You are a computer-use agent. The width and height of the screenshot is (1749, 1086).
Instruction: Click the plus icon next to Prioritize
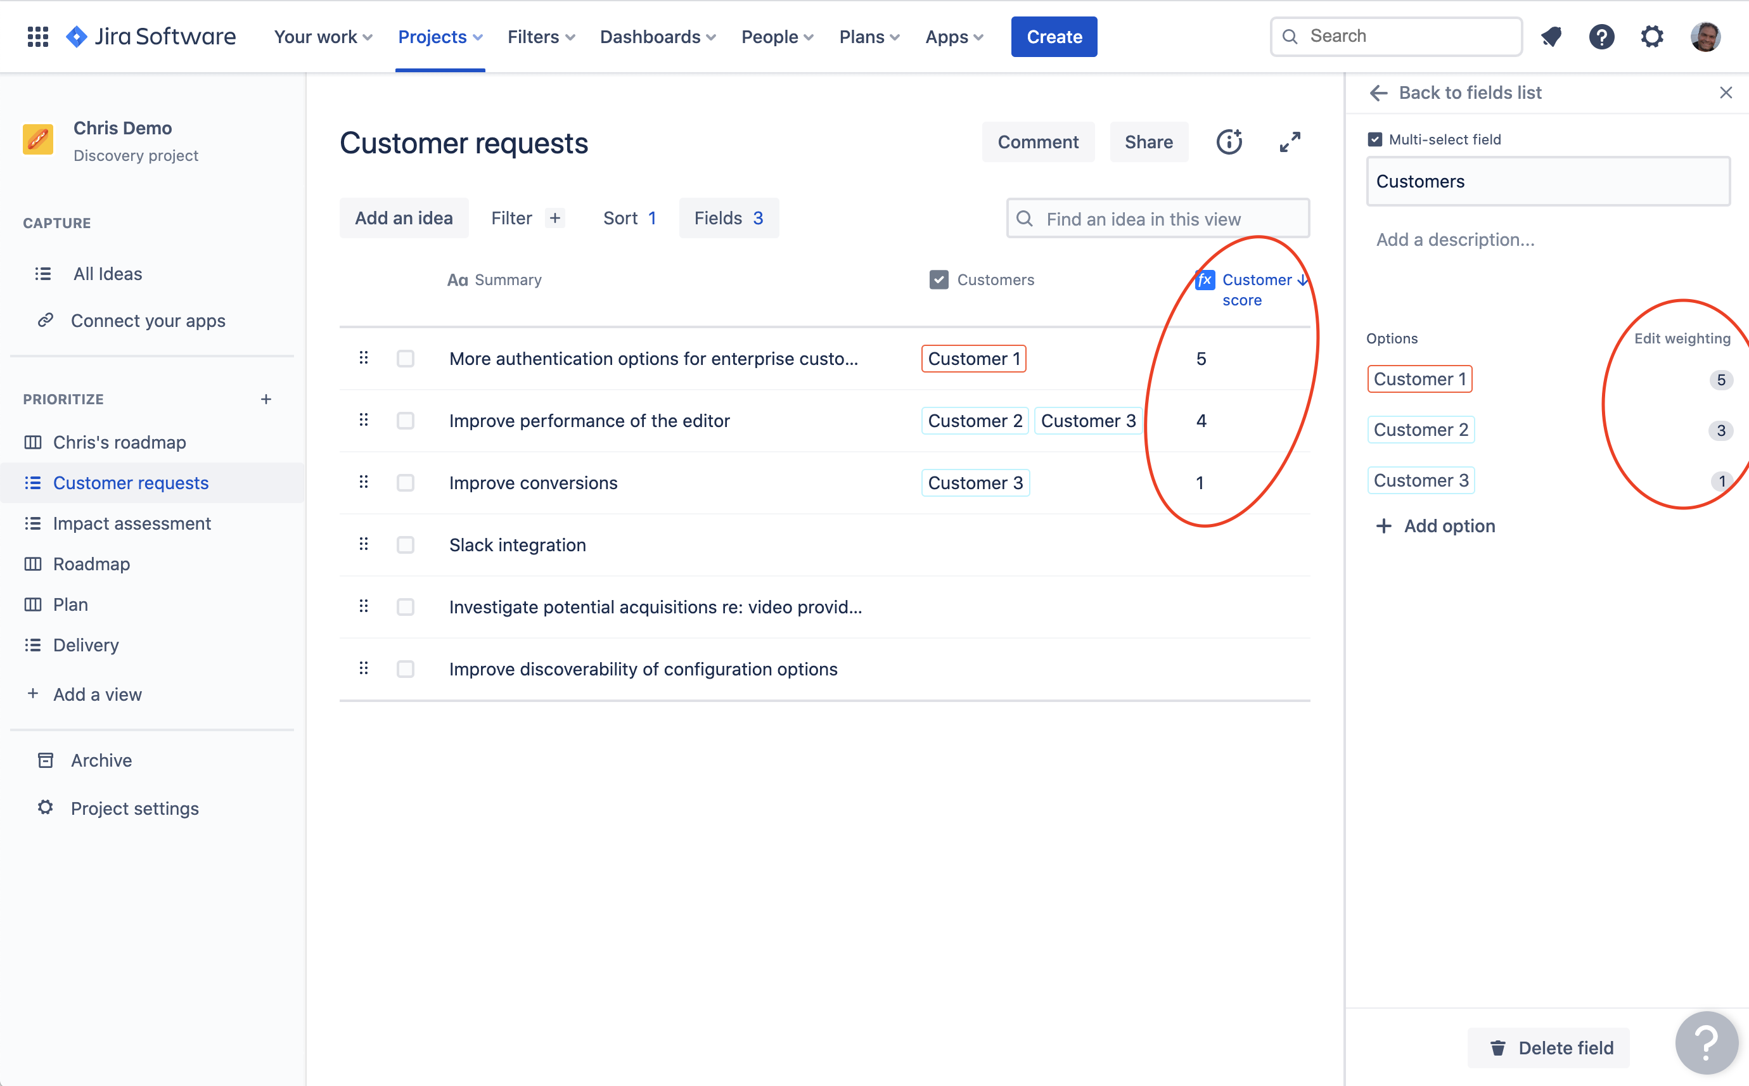266,399
